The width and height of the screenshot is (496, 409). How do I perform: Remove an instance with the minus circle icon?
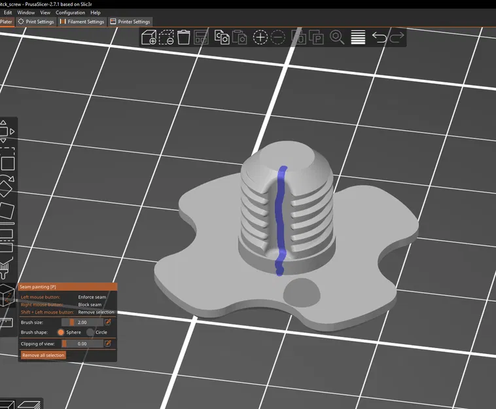click(x=278, y=37)
